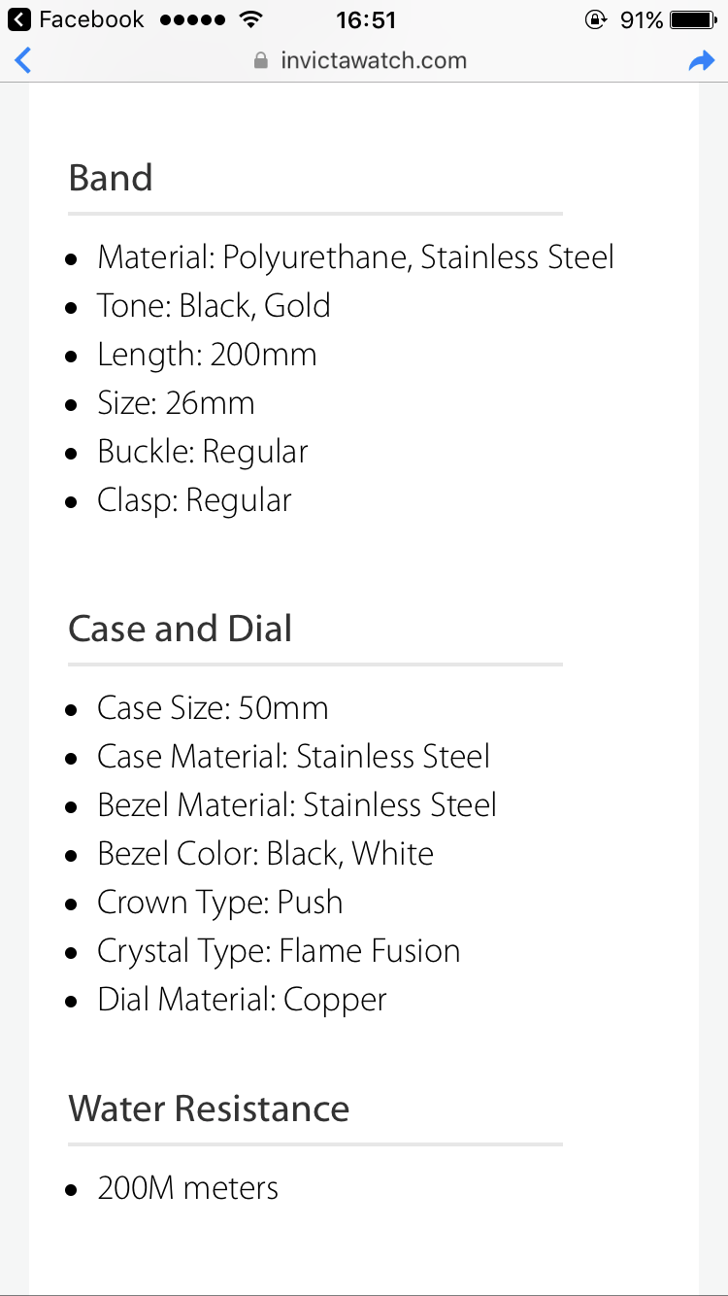This screenshot has width=728, height=1296.
Task: Tap the Case Size: 50mm entry
Action: [213, 708]
